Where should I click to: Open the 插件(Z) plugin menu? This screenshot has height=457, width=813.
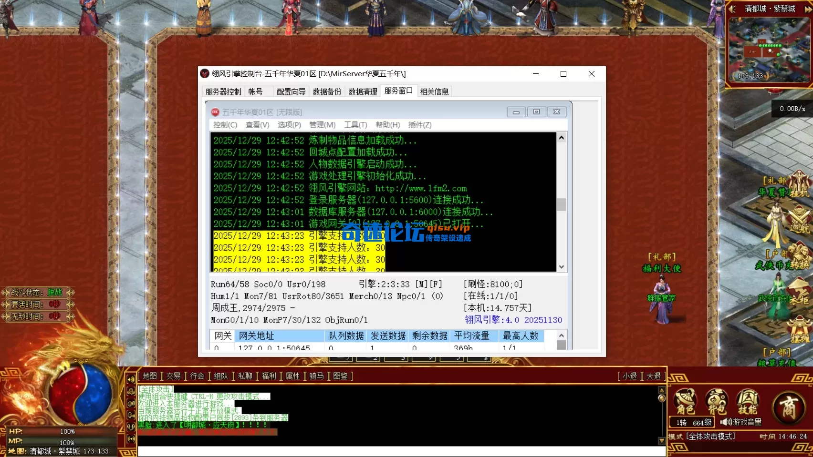[x=420, y=125]
